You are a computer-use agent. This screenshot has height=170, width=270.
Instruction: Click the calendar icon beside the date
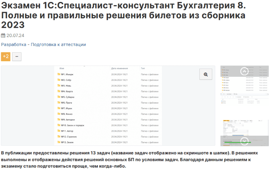[x=3, y=35]
